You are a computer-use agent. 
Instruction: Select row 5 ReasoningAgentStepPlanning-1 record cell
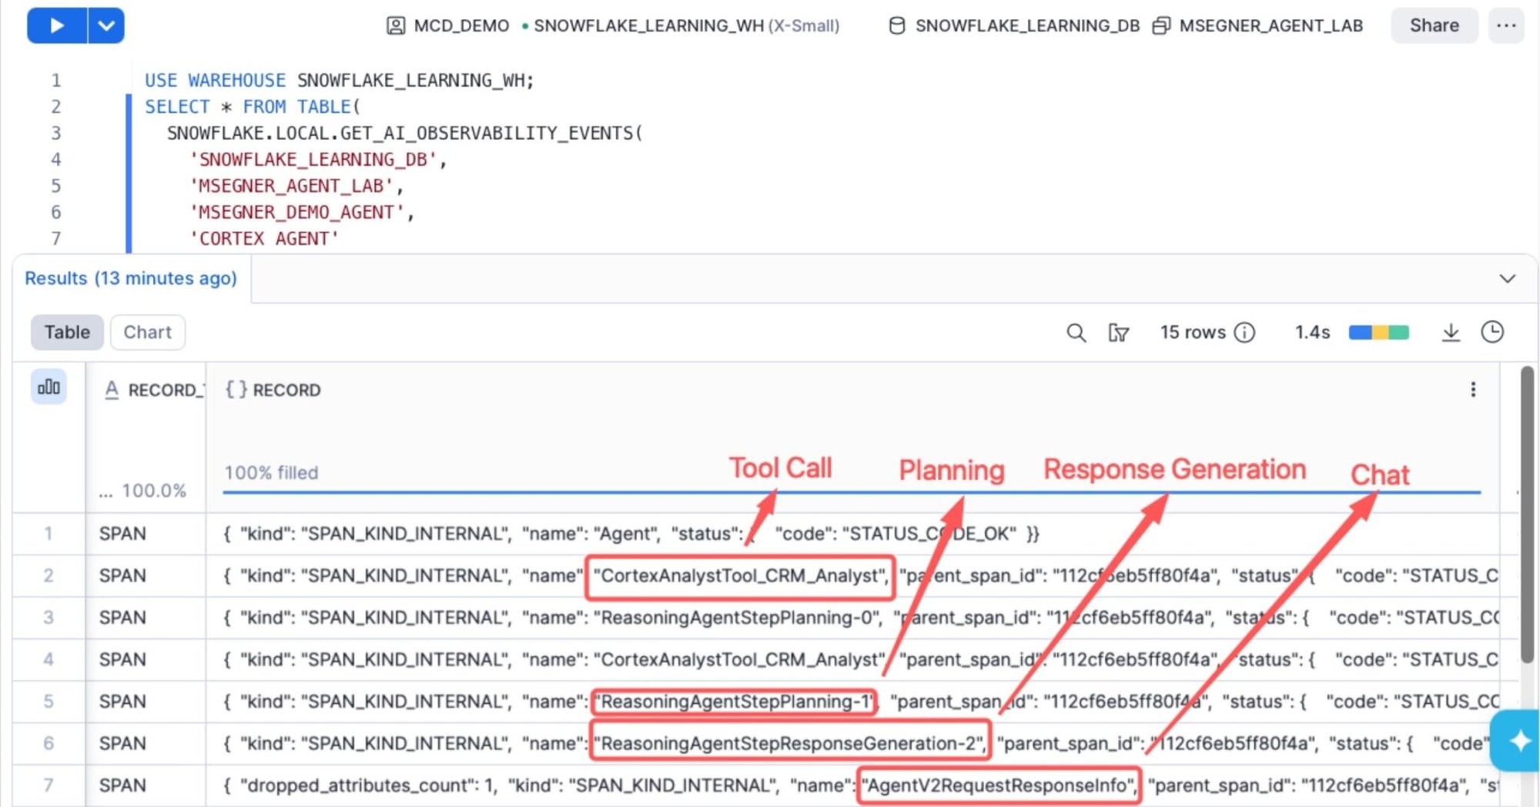coord(852,702)
